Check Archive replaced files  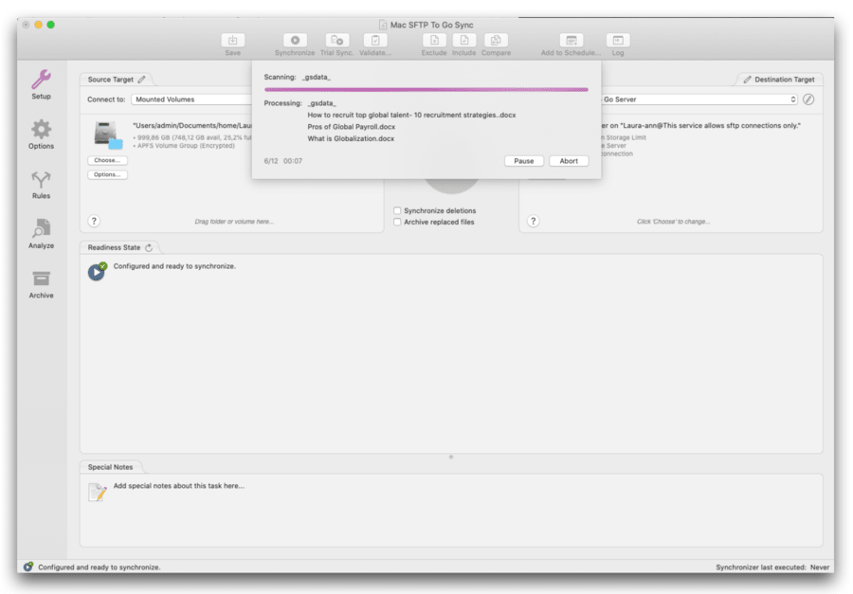point(396,222)
